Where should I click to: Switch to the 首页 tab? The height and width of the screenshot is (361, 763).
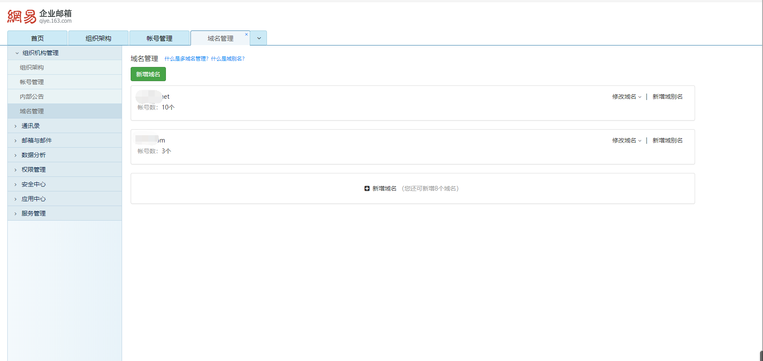37,38
